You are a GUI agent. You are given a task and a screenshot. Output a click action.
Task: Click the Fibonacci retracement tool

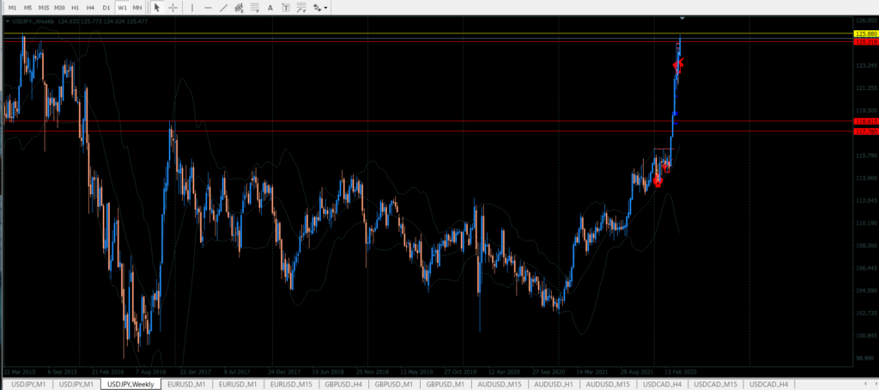[x=258, y=7]
